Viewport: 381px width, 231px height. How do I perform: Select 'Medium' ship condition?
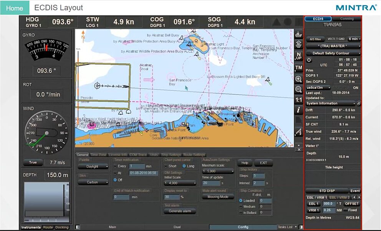241,206
